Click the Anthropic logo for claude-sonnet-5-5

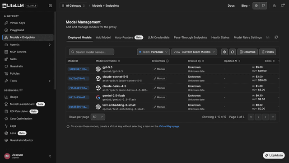pos(98,78)
